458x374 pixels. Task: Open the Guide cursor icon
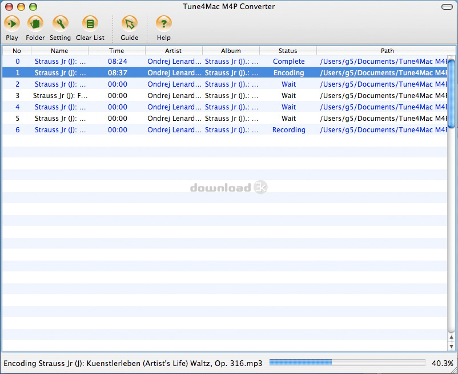click(130, 23)
